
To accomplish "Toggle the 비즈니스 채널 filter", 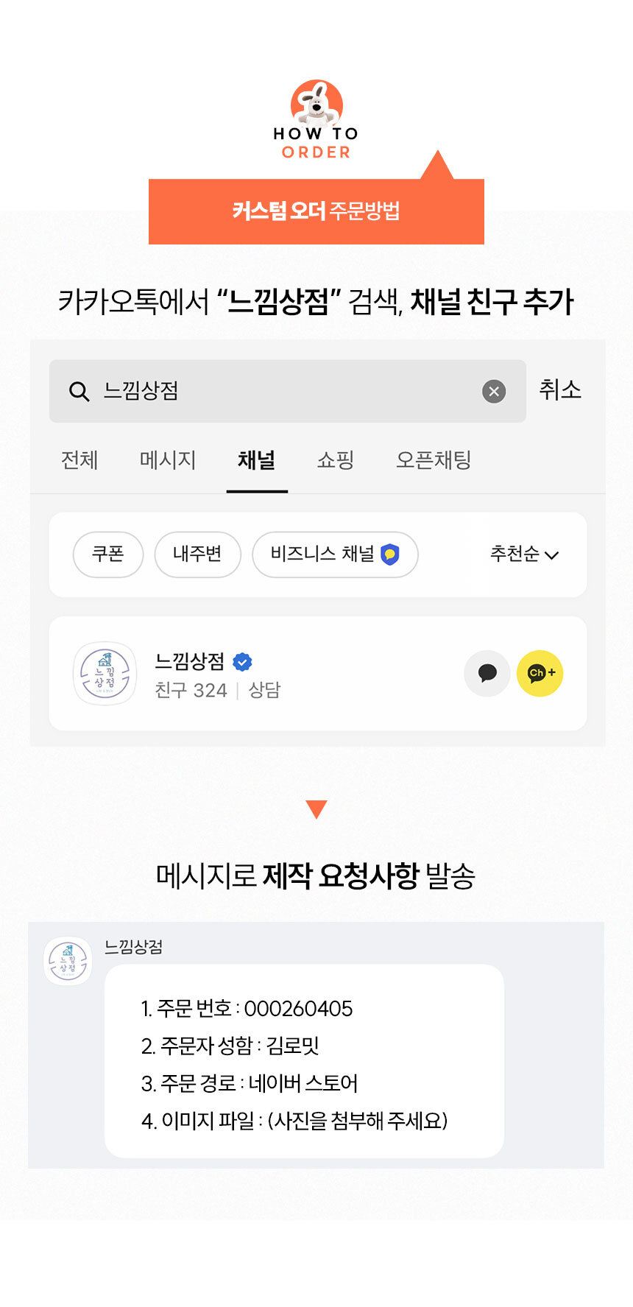I will pyautogui.click(x=335, y=554).
